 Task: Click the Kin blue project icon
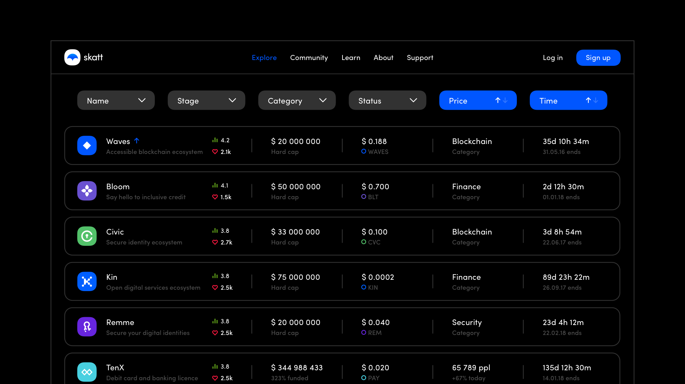[87, 281]
